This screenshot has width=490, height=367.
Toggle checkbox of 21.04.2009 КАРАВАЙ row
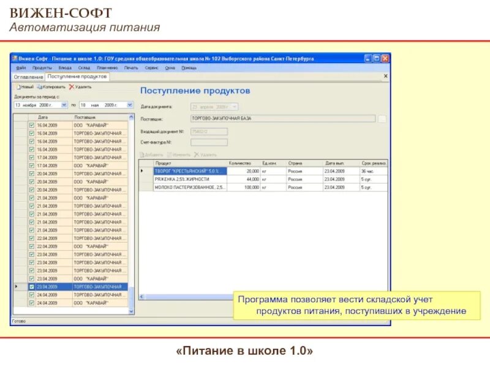pos(32,198)
